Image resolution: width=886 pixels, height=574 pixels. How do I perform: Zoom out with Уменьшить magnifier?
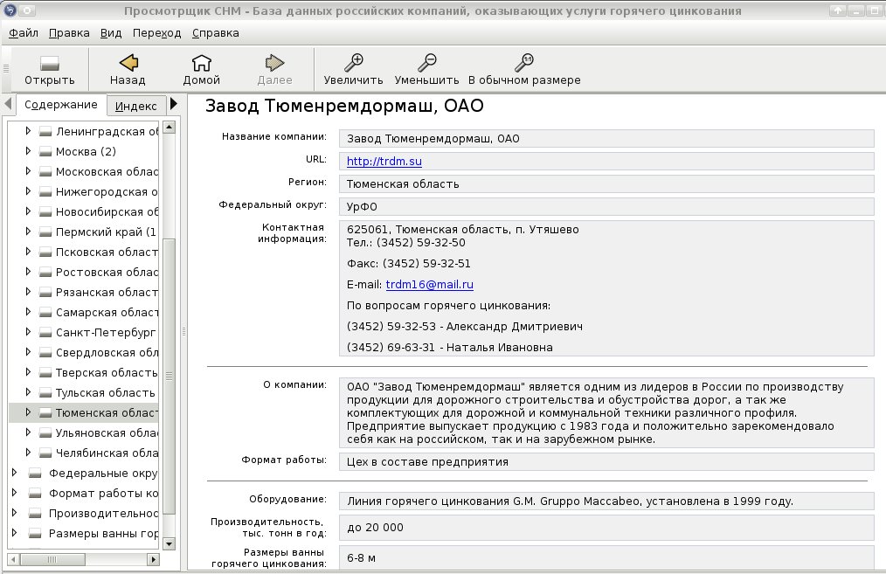426,62
